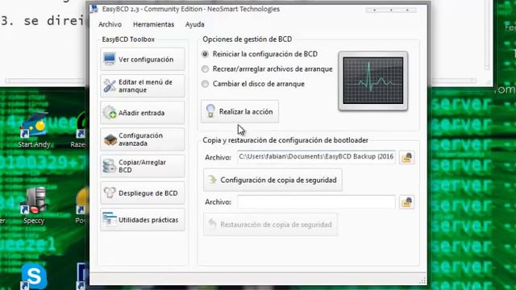
Task: Click the Utilidades prácticas label
Action: 148,220
